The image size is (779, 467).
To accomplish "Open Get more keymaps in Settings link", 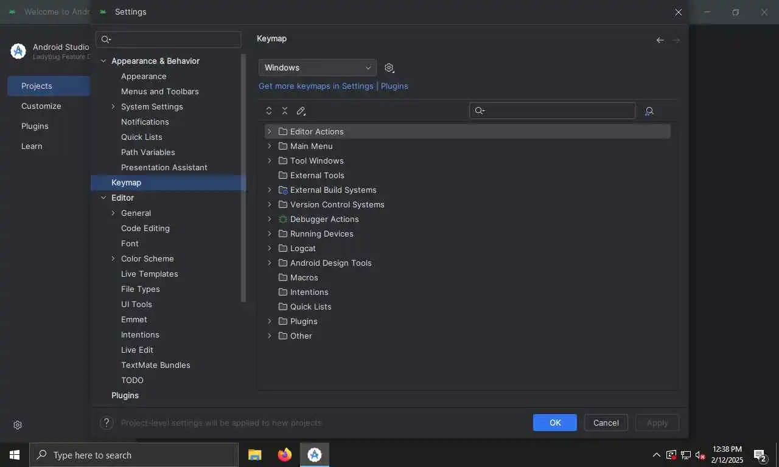I will (x=316, y=86).
